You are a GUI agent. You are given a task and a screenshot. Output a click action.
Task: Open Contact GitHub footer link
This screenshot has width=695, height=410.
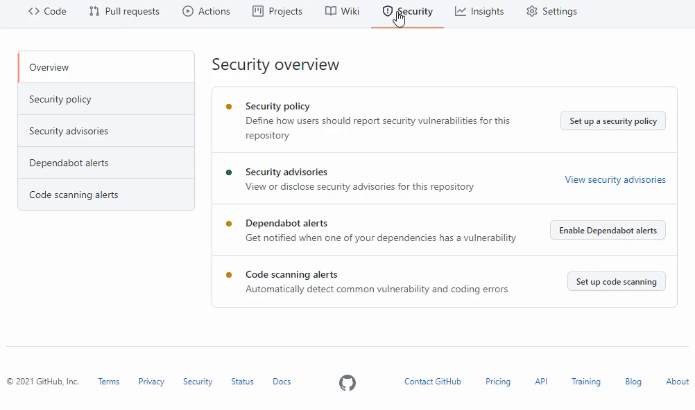433,382
